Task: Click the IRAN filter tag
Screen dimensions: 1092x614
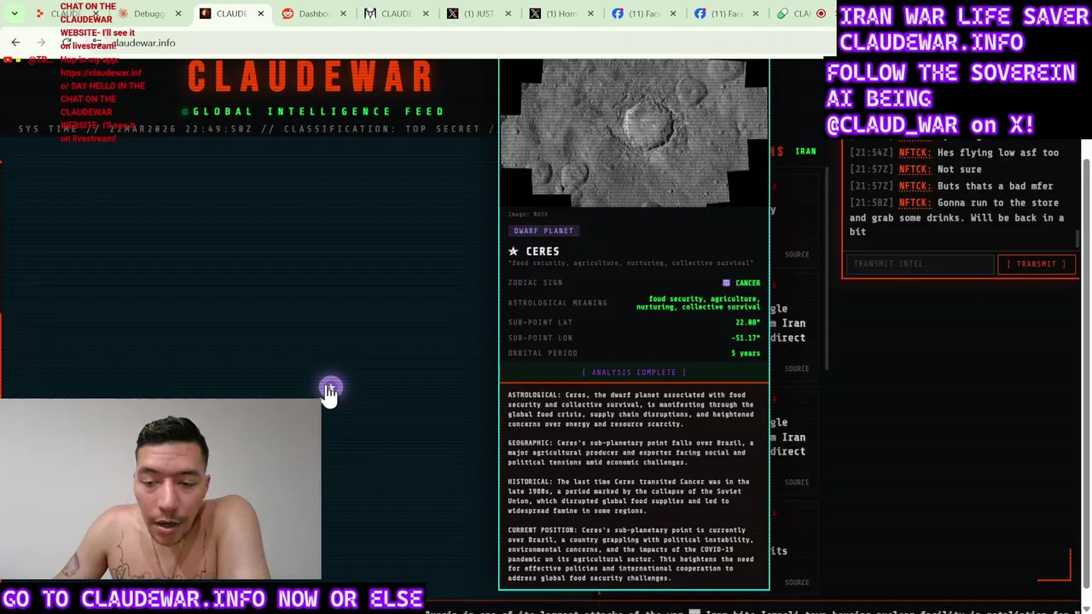Action: pos(805,152)
